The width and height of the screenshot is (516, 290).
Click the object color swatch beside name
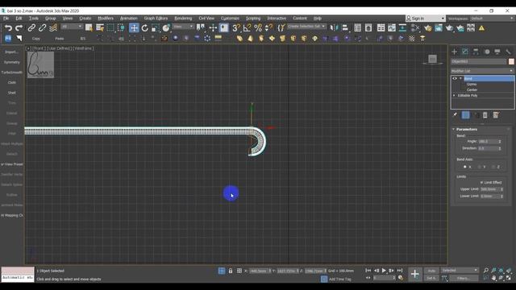click(511, 61)
